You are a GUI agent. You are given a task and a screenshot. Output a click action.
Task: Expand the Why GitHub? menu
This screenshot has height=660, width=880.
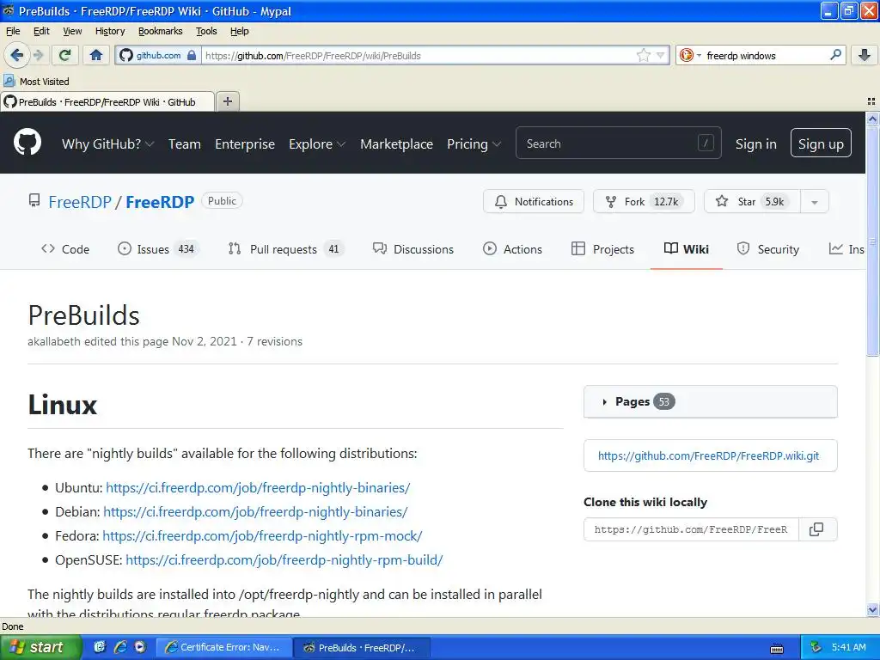click(107, 144)
